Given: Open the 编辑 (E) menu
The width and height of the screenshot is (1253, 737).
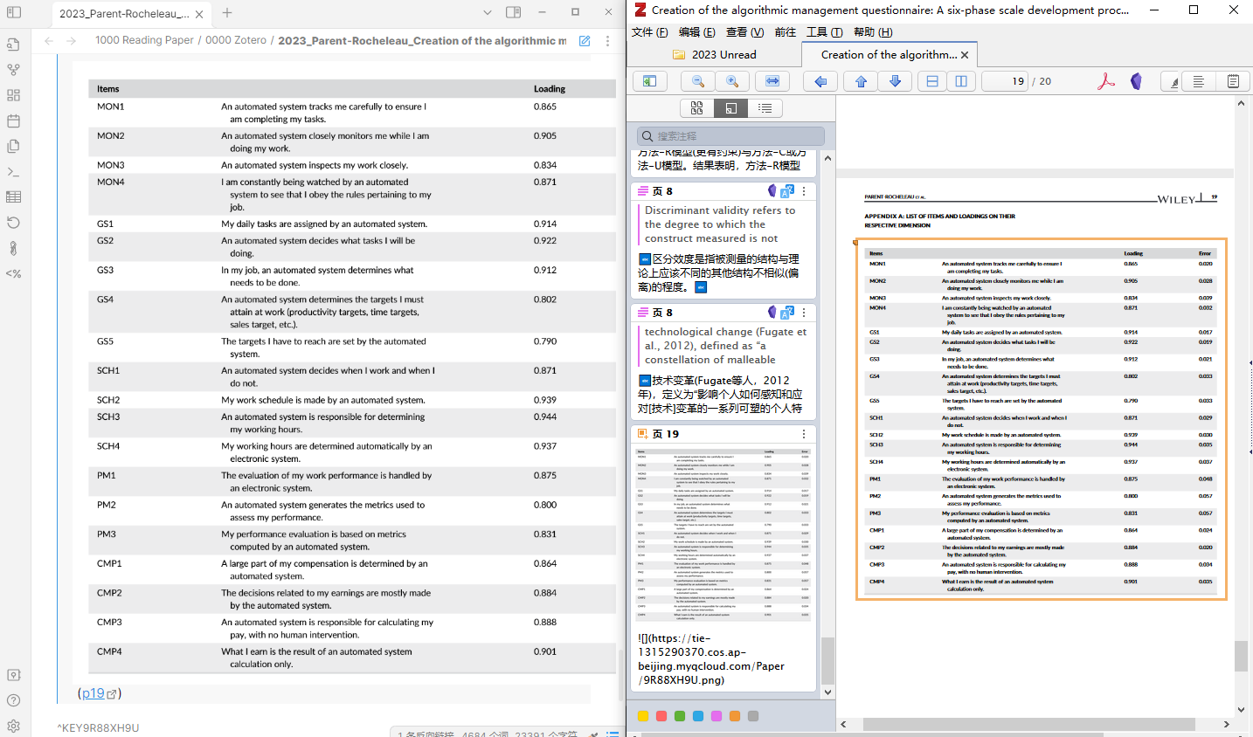Looking at the screenshot, I should [x=697, y=32].
